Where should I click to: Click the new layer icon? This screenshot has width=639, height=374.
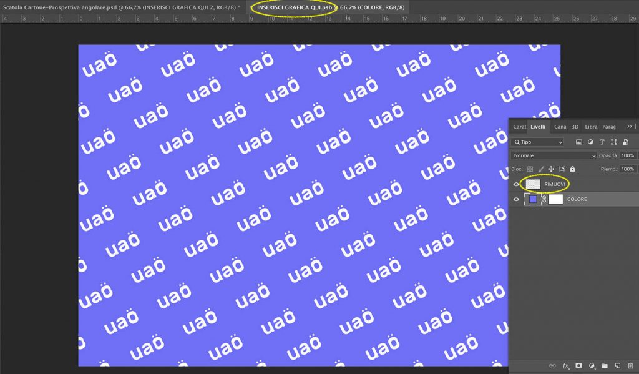(617, 365)
